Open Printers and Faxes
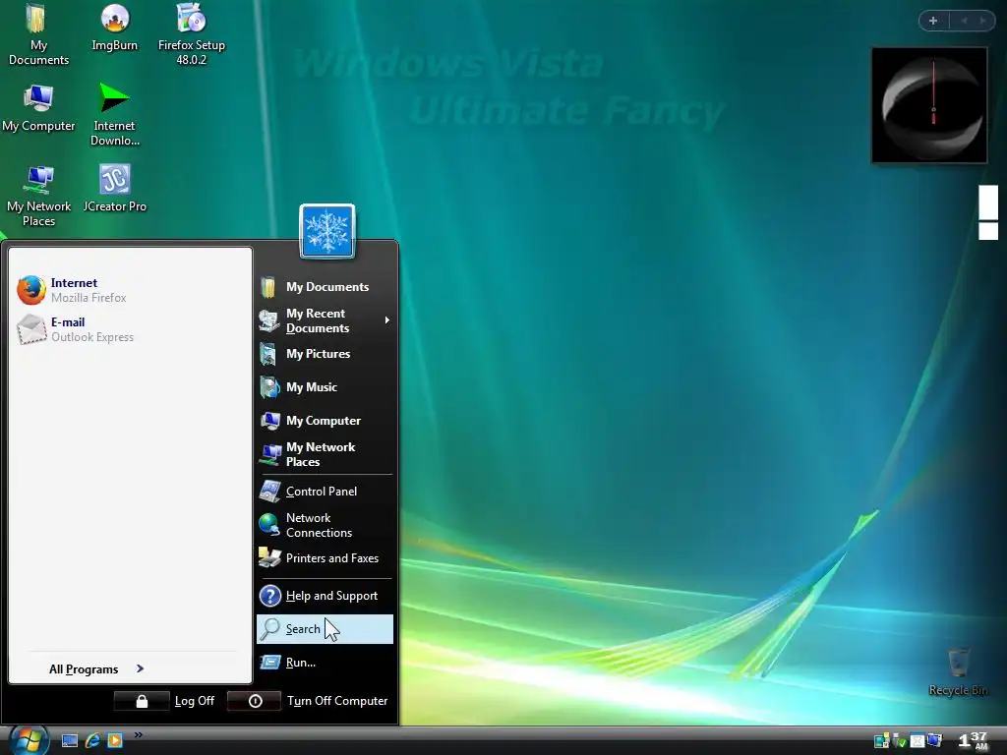The width and height of the screenshot is (1007, 755). coord(325,558)
